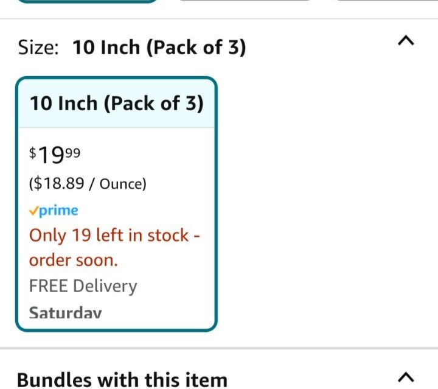Viewport: 438px width, 389px height.
Task: Click the dollar sign before the price
Action: point(33,152)
